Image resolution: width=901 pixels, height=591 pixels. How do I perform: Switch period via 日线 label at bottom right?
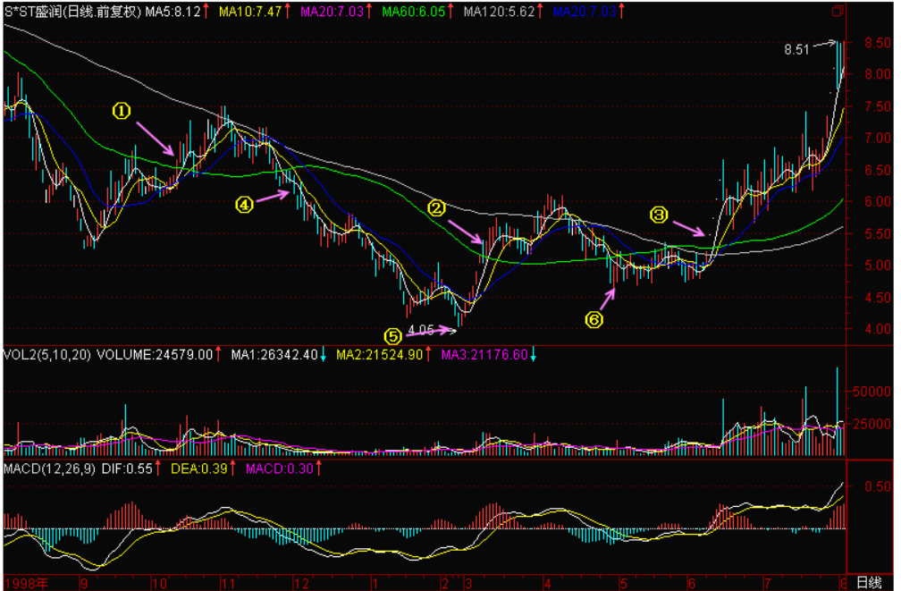pyautogui.click(x=869, y=582)
